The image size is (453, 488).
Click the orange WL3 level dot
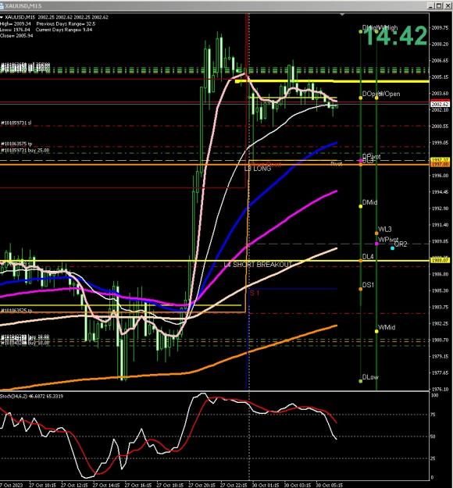376,233
